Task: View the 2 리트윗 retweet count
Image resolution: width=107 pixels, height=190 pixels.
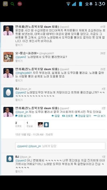Action: click(18, 125)
